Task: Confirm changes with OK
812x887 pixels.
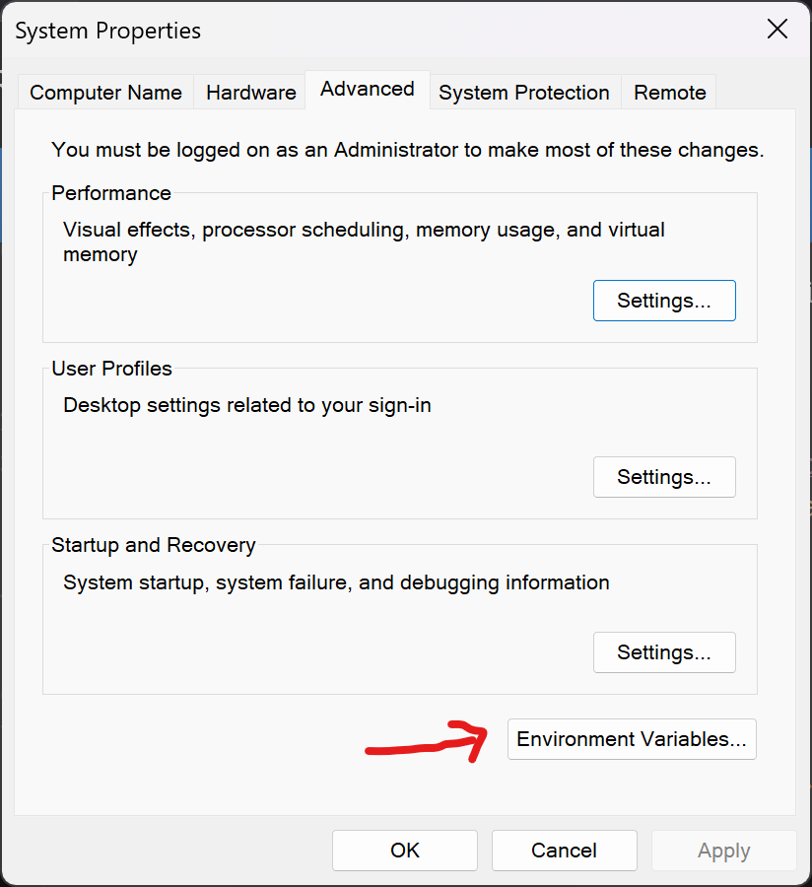Action: tap(404, 850)
